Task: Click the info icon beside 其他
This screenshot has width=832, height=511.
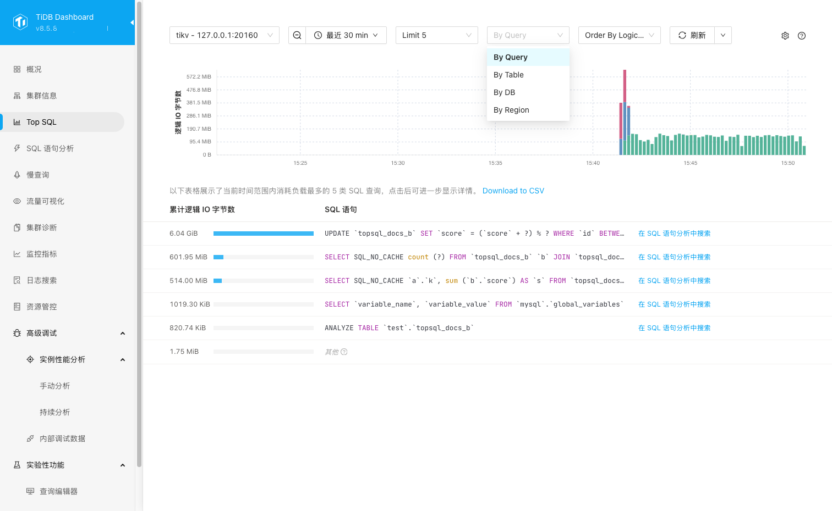Action: (x=344, y=352)
